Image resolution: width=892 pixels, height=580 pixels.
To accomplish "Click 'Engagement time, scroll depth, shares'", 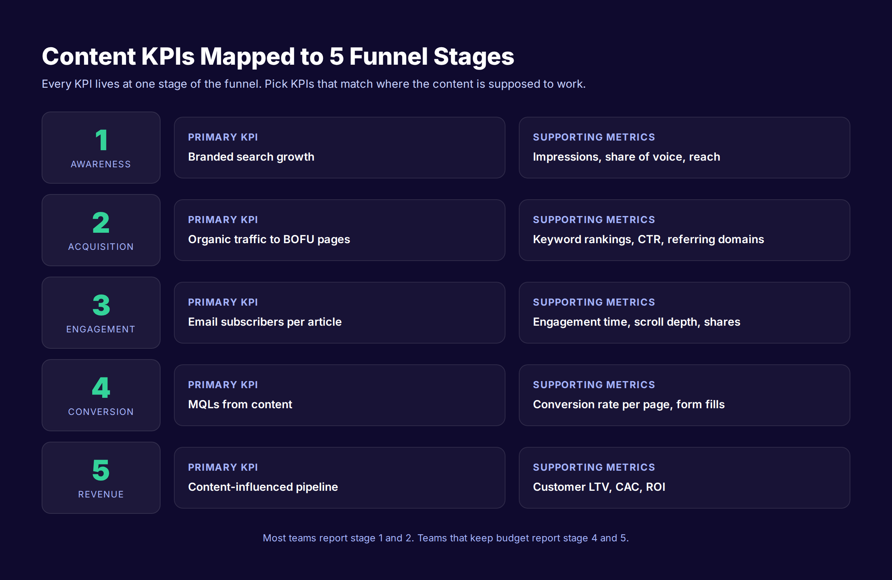I will [x=636, y=322].
